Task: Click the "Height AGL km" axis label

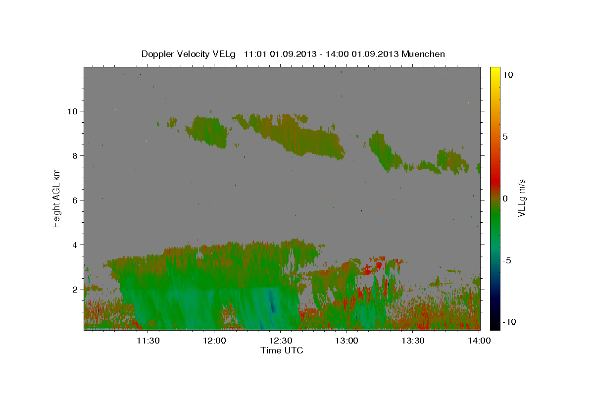Action: tap(57, 198)
